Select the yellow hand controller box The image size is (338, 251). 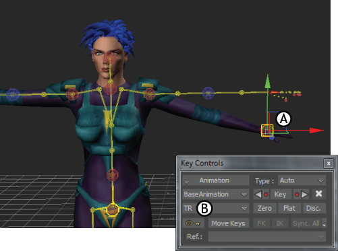point(267,131)
